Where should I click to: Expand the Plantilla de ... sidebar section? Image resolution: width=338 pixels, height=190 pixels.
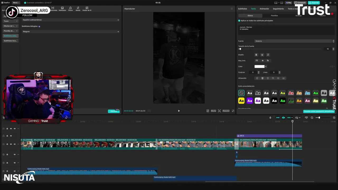pyautogui.click(x=11, y=31)
